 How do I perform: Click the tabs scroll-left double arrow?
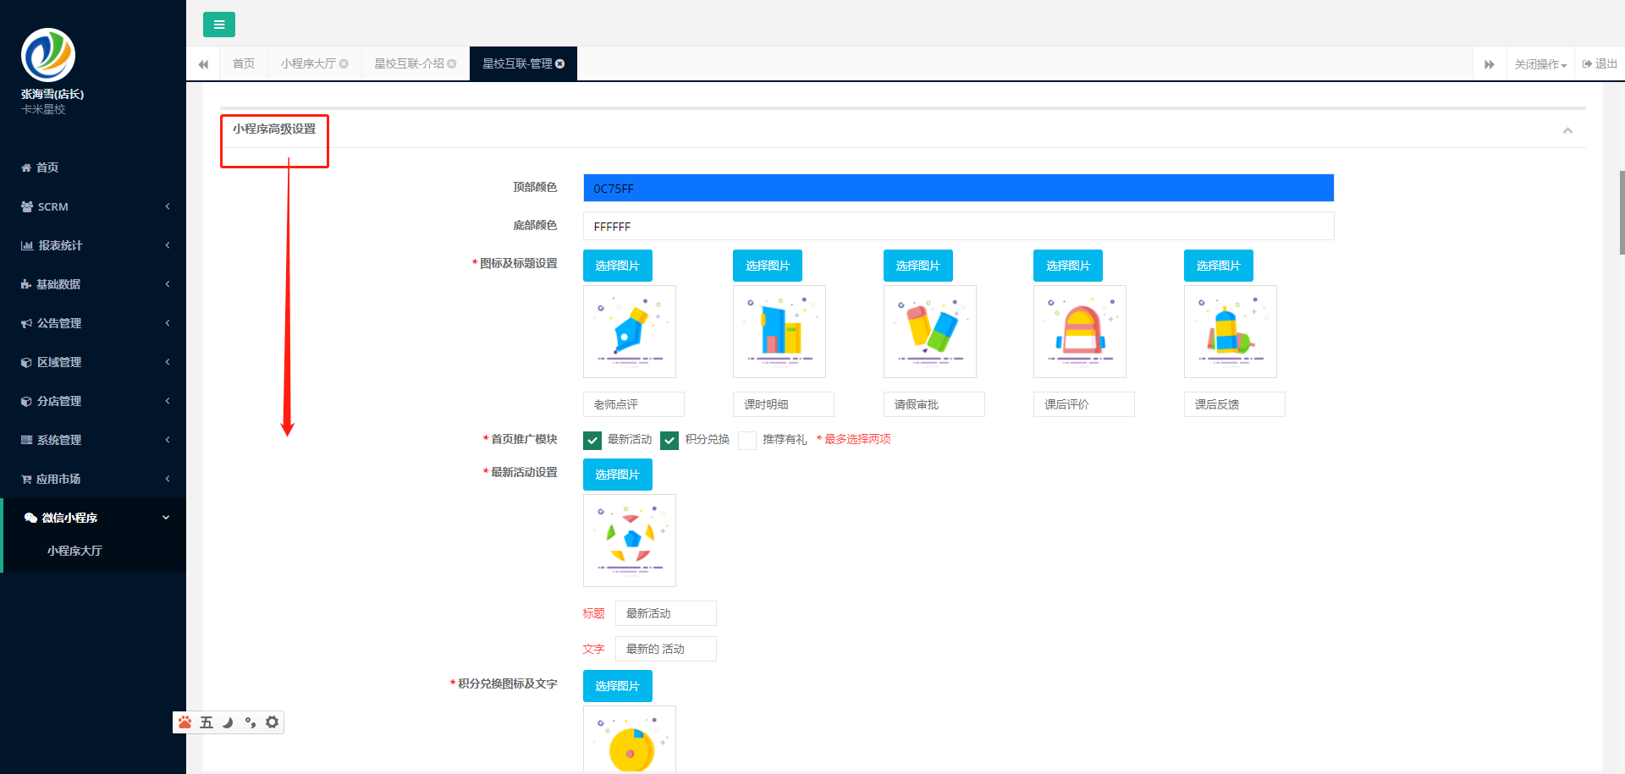(x=203, y=64)
